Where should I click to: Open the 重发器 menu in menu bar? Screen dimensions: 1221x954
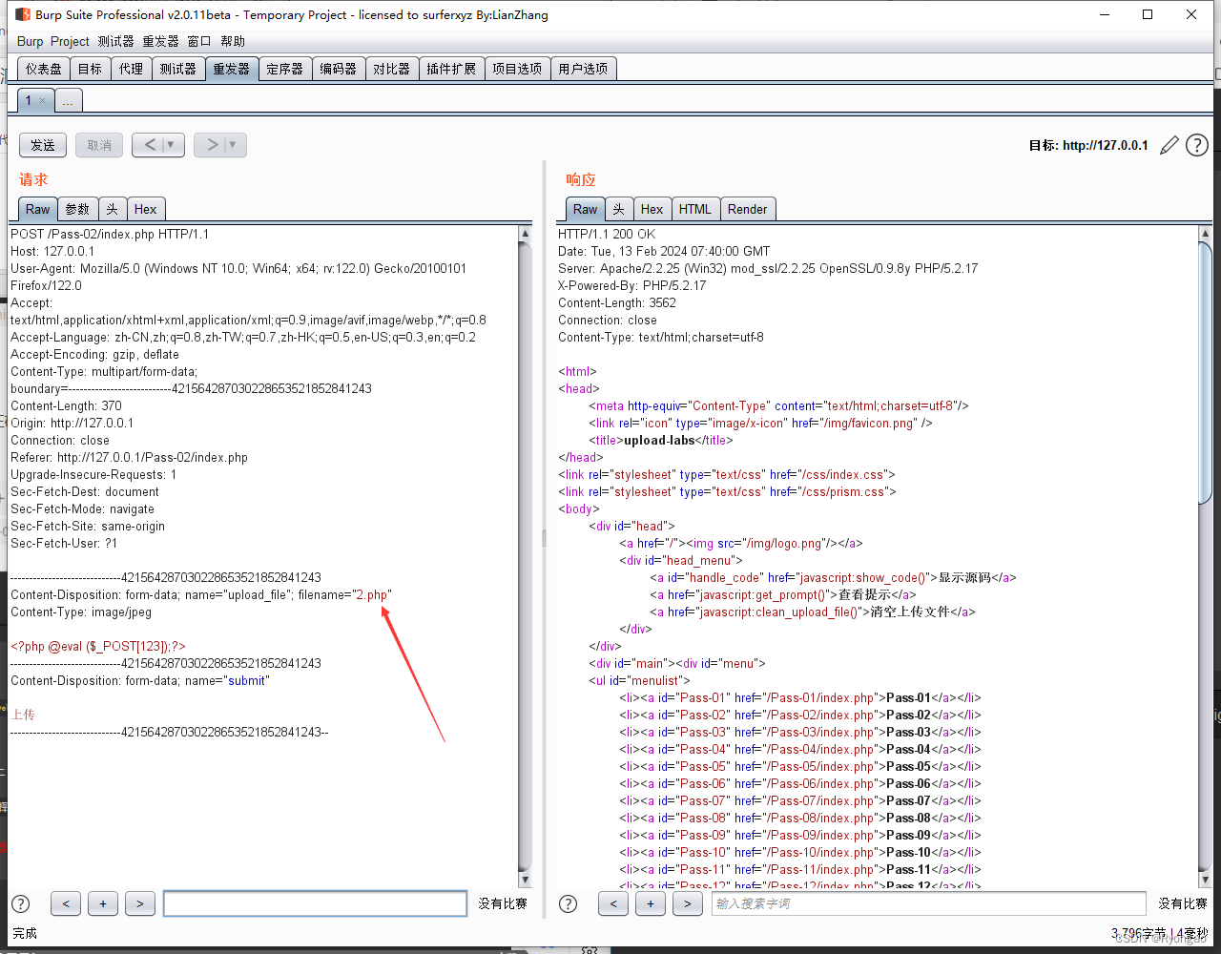click(x=160, y=41)
